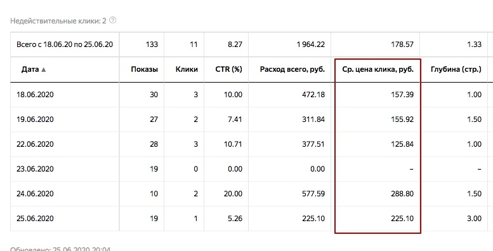Click the Ср. цена клика, руб. header
The width and height of the screenshot is (493, 251).
378,69
